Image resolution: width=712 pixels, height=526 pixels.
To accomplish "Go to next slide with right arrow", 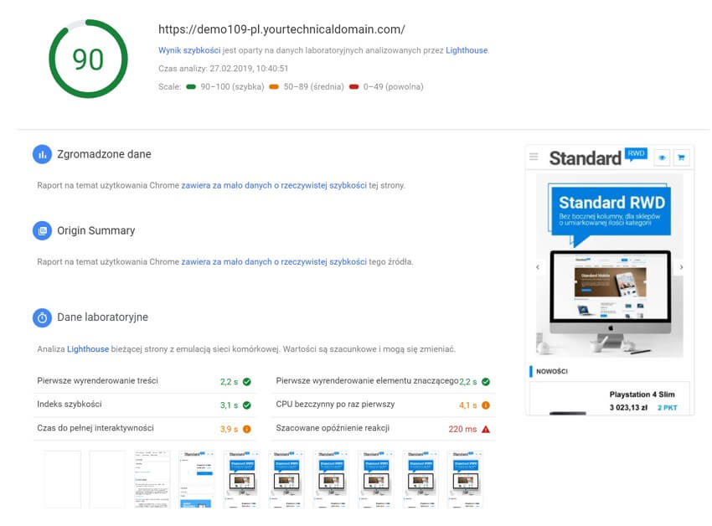I will tap(681, 267).
